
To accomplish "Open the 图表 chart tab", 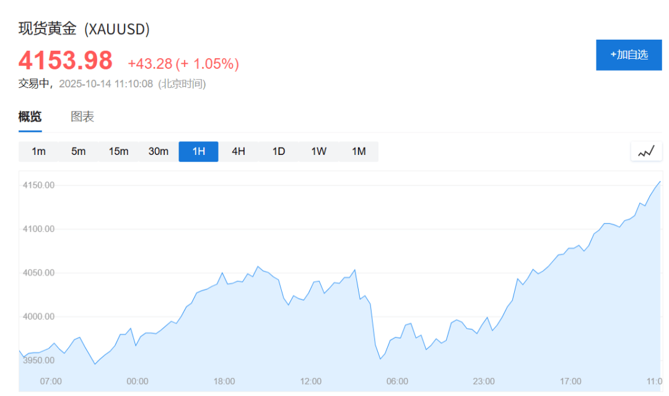I will pos(82,117).
